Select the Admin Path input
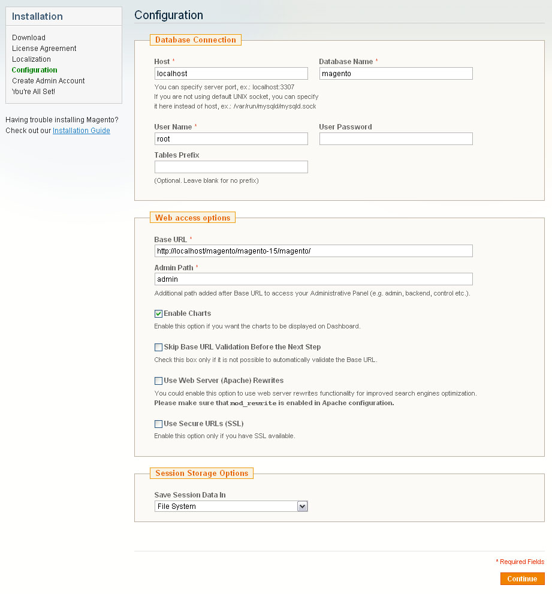This screenshot has height=594, width=552. [x=313, y=279]
